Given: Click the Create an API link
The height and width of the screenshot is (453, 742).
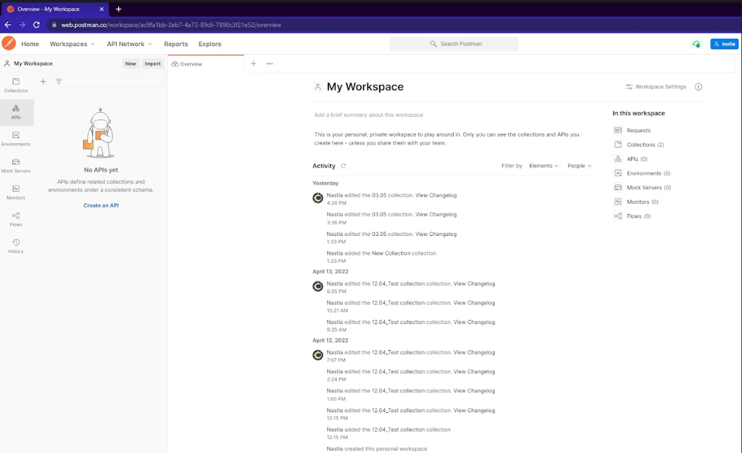Looking at the screenshot, I should 101,206.
